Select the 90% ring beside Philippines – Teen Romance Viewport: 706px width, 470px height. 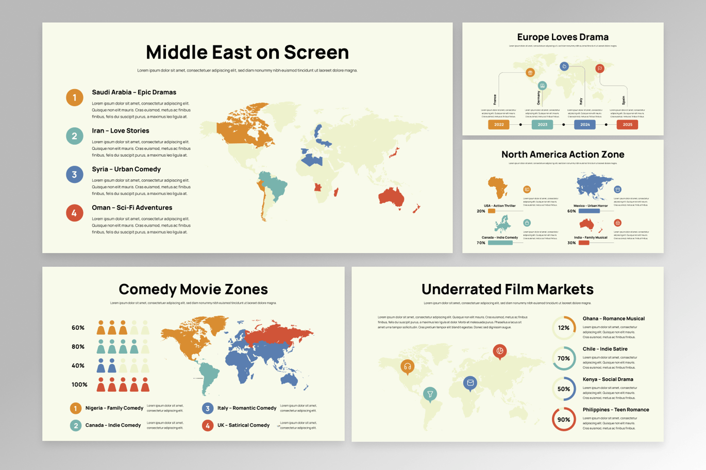(564, 419)
